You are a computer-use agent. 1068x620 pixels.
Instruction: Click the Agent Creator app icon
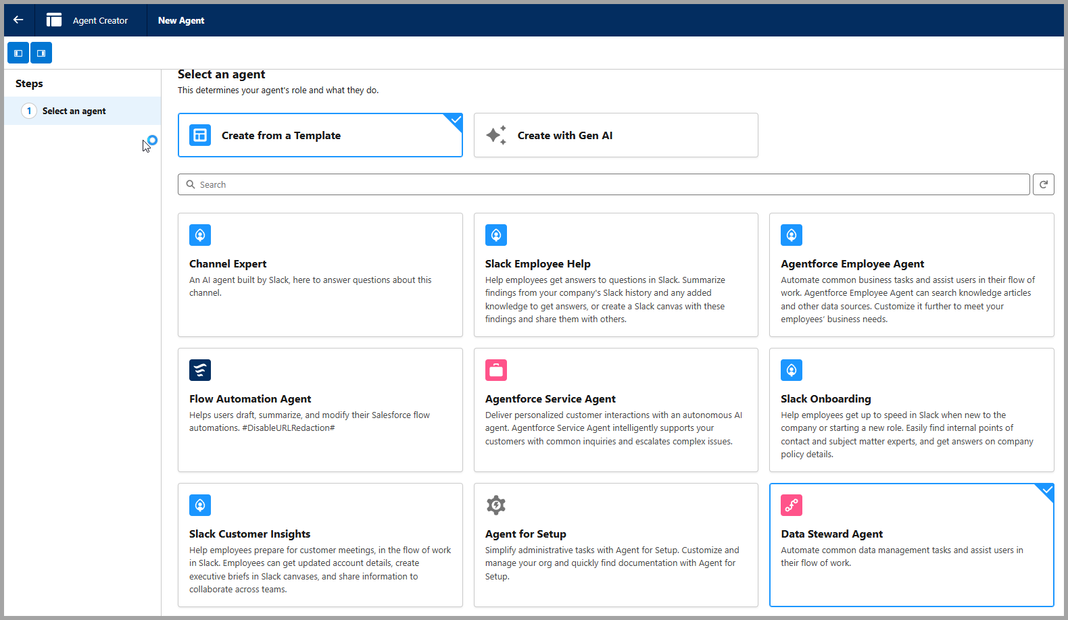pyautogui.click(x=54, y=20)
